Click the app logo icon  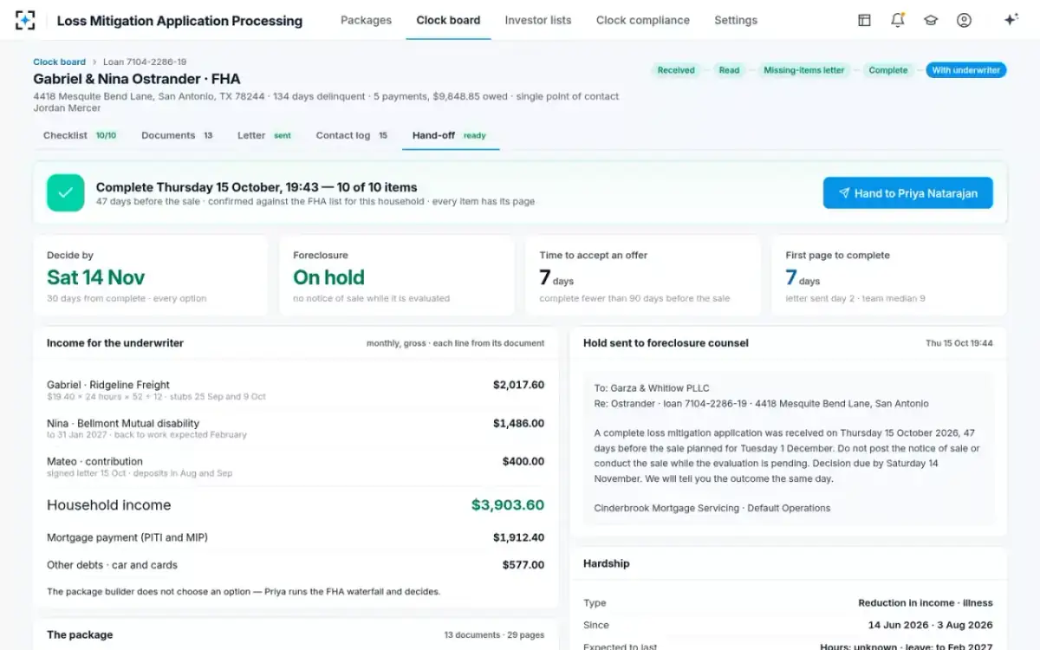(25, 20)
